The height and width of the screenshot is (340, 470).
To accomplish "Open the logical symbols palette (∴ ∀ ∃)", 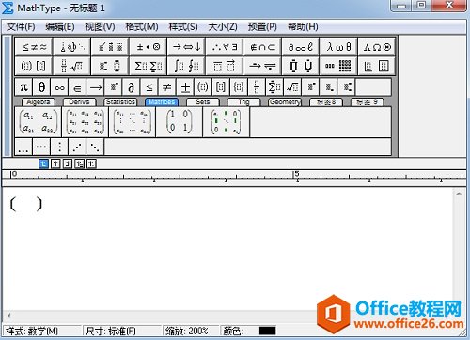I will (225, 47).
